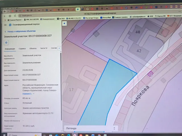The height and width of the screenshot is (136, 182).
Task: Click the info panel vertical scrollbar
Action: coord(61,87)
